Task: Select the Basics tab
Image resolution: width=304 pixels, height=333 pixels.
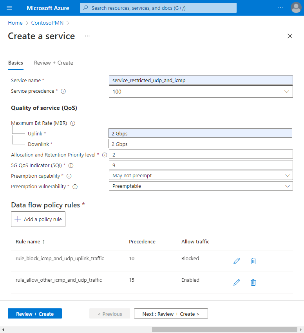Action: click(x=16, y=63)
